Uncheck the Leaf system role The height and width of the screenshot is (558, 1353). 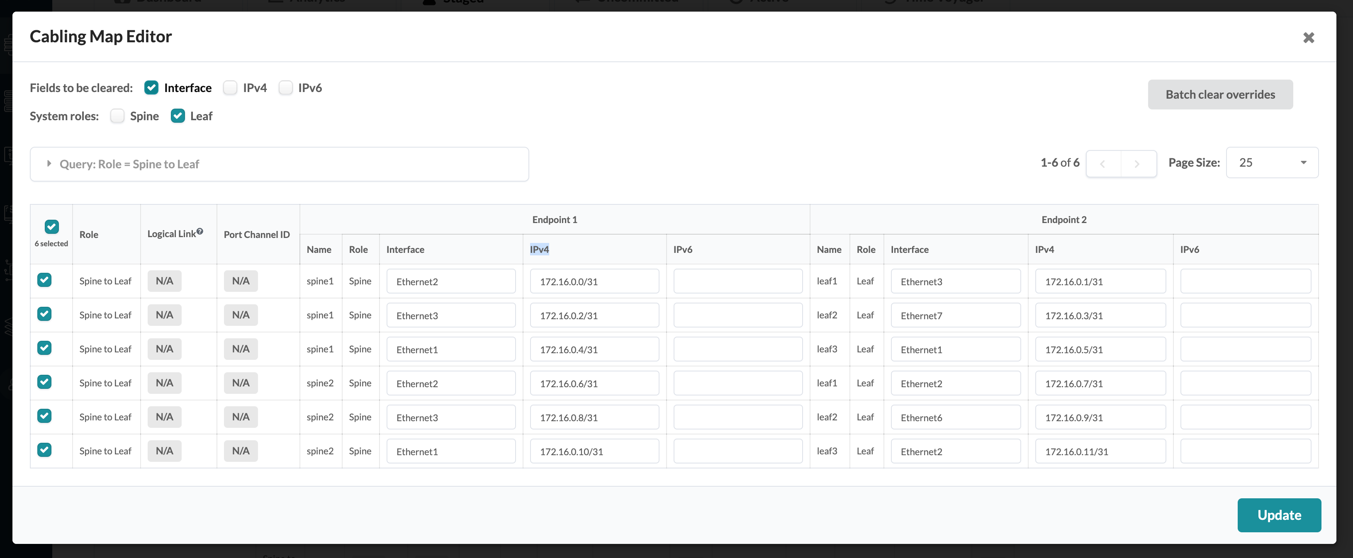pyautogui.click(x=178, y=116)
